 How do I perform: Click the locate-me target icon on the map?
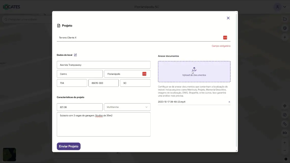(285, 106)
